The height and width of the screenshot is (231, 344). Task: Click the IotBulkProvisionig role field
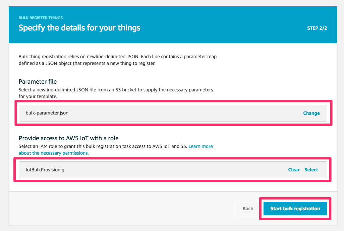tap(101, 170)
